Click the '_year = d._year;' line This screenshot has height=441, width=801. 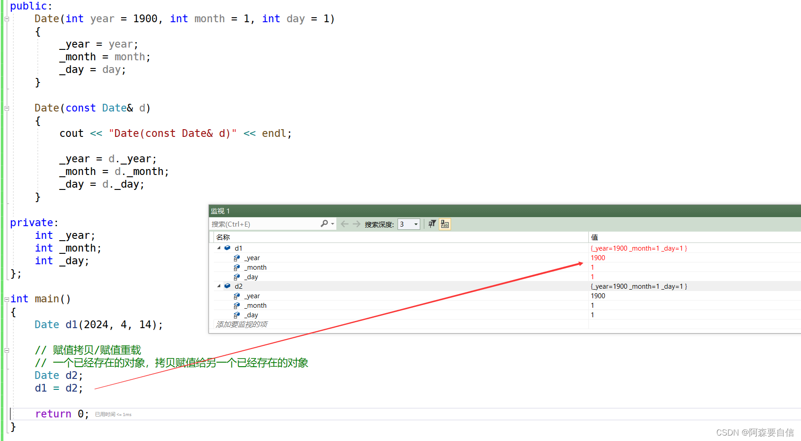[108, 159]
